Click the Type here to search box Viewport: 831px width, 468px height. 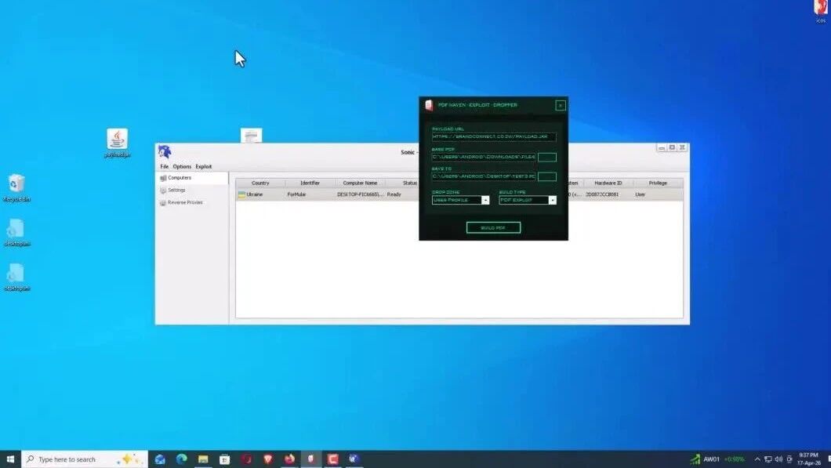tap(85, 459)
